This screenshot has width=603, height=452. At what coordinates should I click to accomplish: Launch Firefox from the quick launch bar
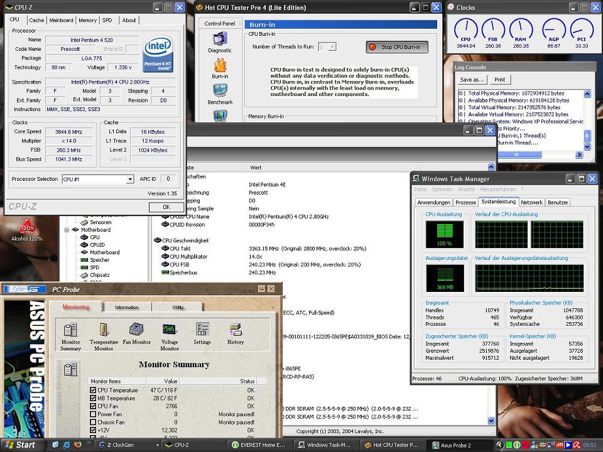78,444
